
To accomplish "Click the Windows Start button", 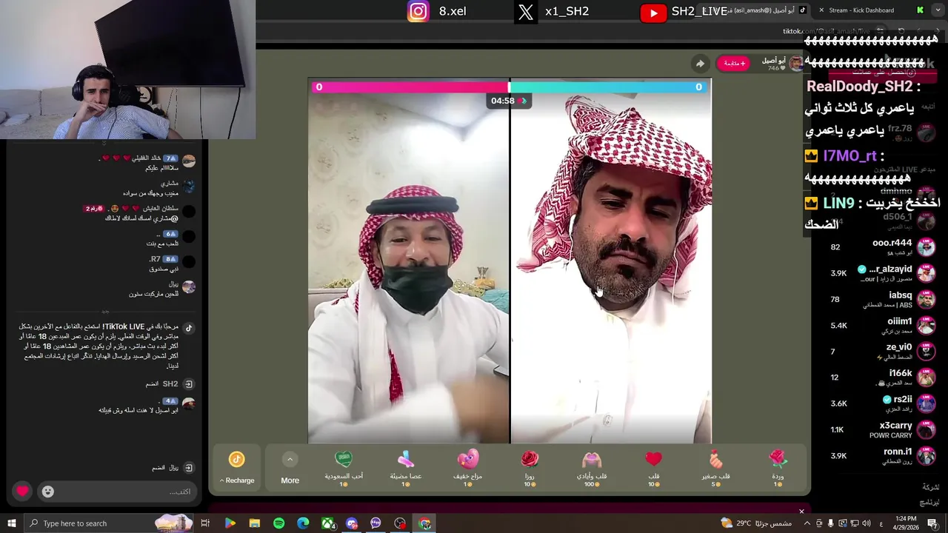I will point(11,523).
